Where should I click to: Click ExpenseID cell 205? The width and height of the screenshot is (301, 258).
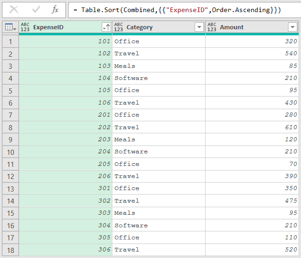[x=65, y=164]
